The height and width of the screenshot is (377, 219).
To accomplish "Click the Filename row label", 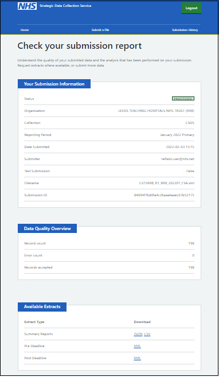I will 32,183.
